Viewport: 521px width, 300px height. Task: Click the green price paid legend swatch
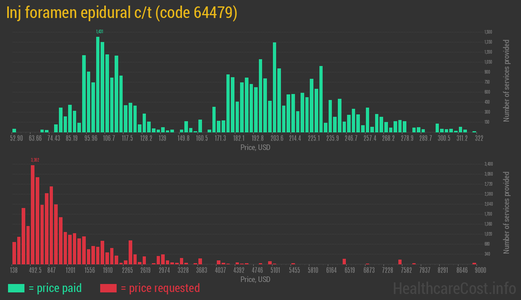16,288
